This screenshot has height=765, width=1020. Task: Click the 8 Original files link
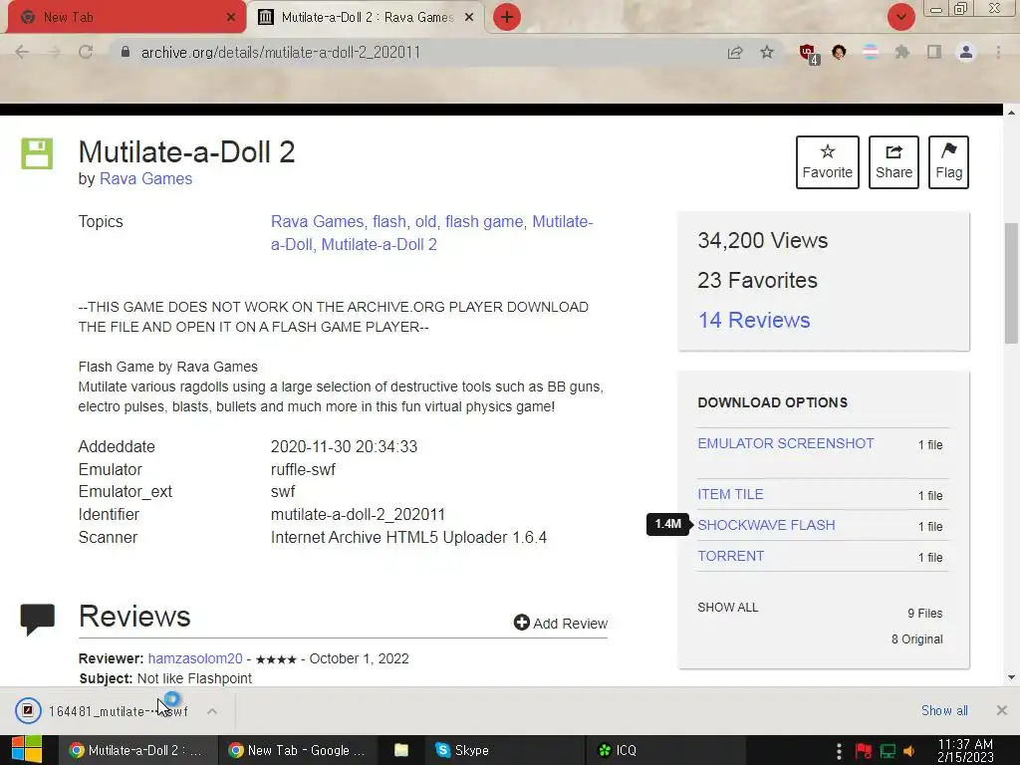916,639
